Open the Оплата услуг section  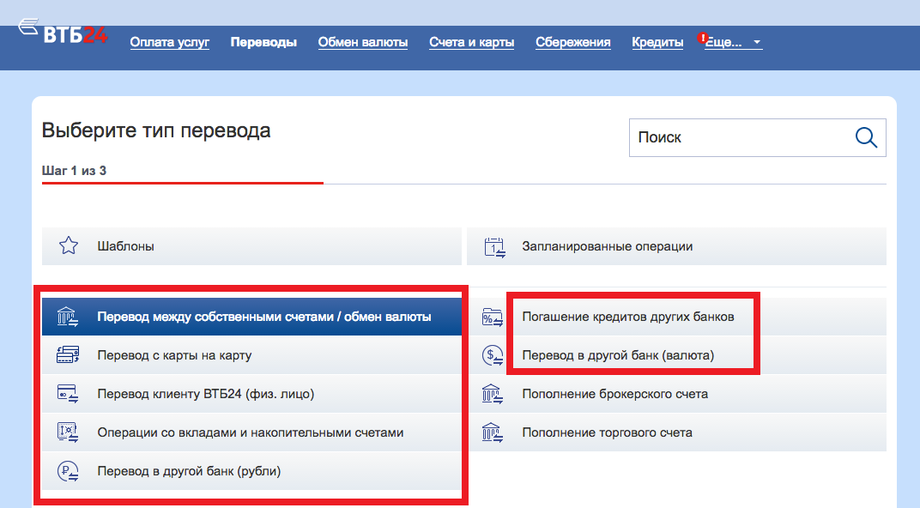pos(169,41)
